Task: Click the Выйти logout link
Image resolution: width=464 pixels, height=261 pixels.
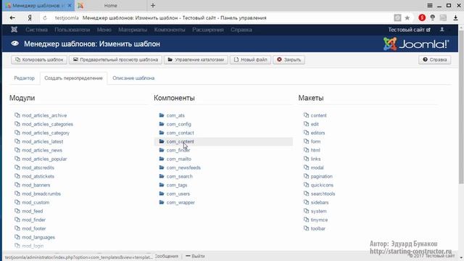Action: [195, 256]
